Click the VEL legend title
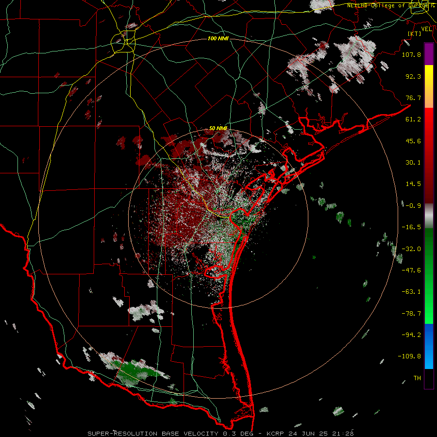Viewport: 437px width, 437px height. pos(426,29)
